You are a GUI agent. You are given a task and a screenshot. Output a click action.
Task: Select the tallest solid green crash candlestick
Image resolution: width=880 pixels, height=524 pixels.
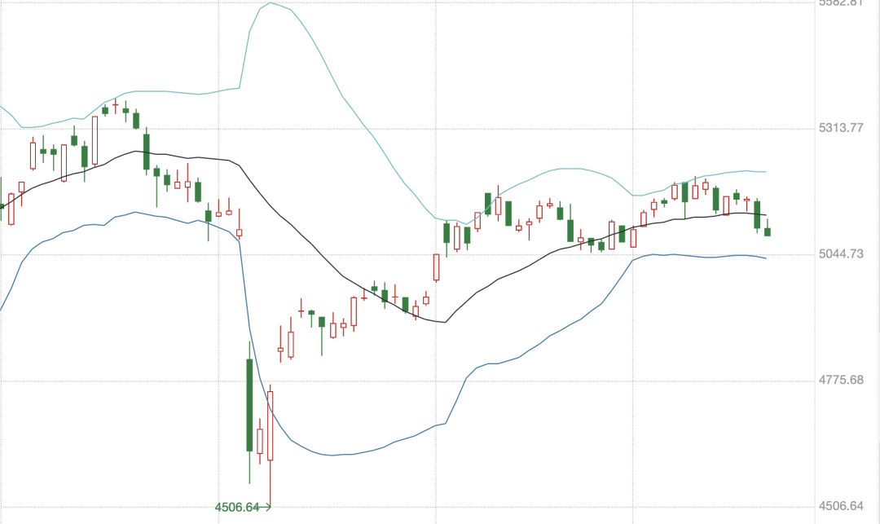click(x=249, y=404)
